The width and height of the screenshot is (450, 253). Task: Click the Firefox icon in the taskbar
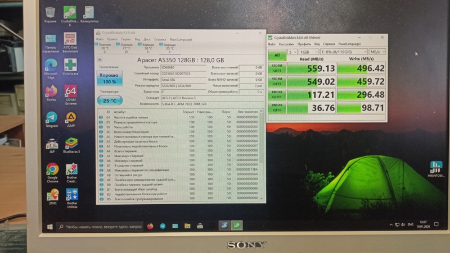click(150, 226)
